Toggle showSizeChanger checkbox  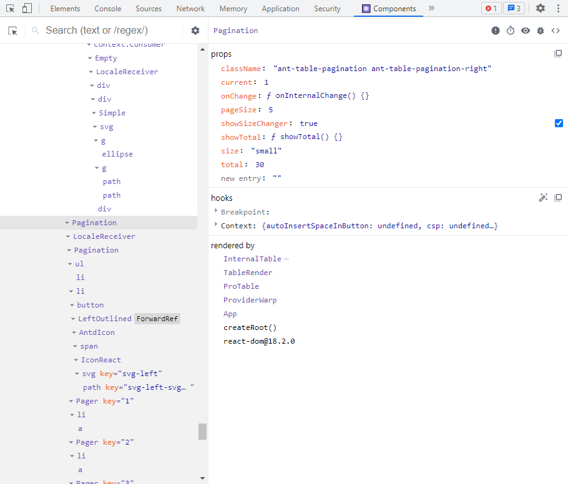click(559, 123)
